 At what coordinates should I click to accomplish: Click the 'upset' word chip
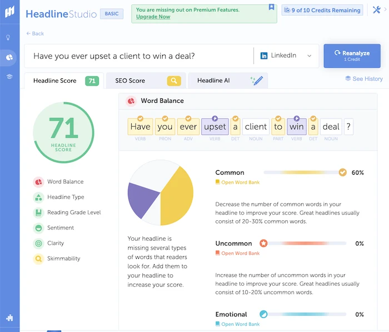click(215, 126)
